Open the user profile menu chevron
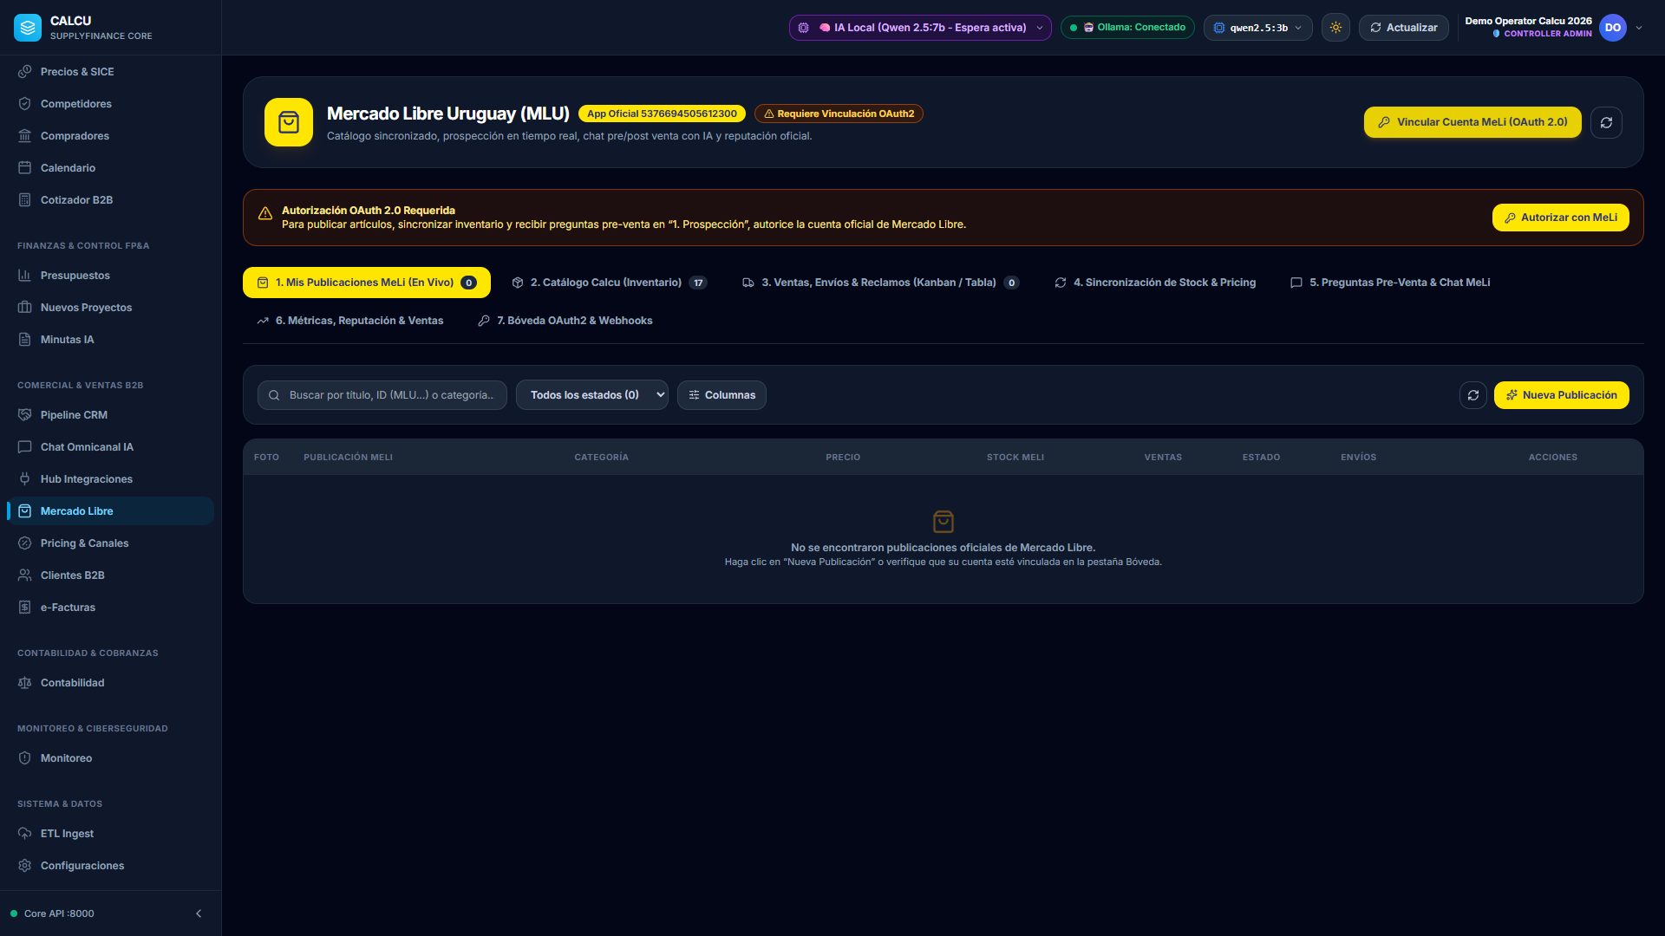1665x936 pixels. tap(1639, 28)
